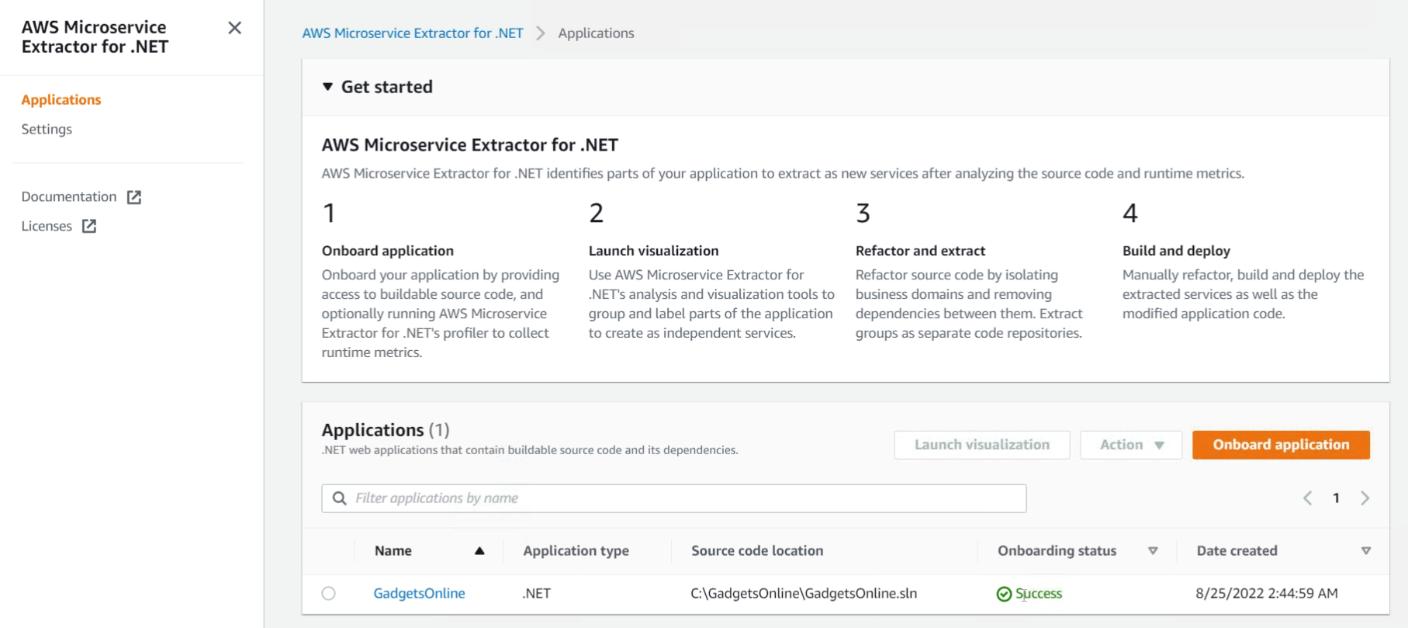This screenshot has width=1408, height=628.
Task: Click the breadcrumb chevron separator
Action: click(x=541, y=33)
